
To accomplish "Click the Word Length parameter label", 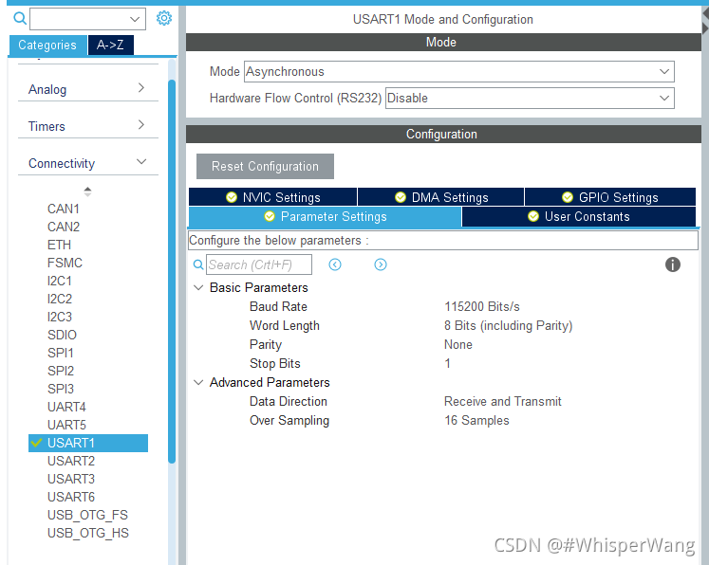I will pyautogui.click(x=285, y=325).
